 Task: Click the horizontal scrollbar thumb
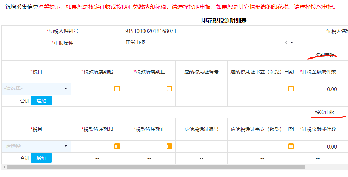click(156, 167)
